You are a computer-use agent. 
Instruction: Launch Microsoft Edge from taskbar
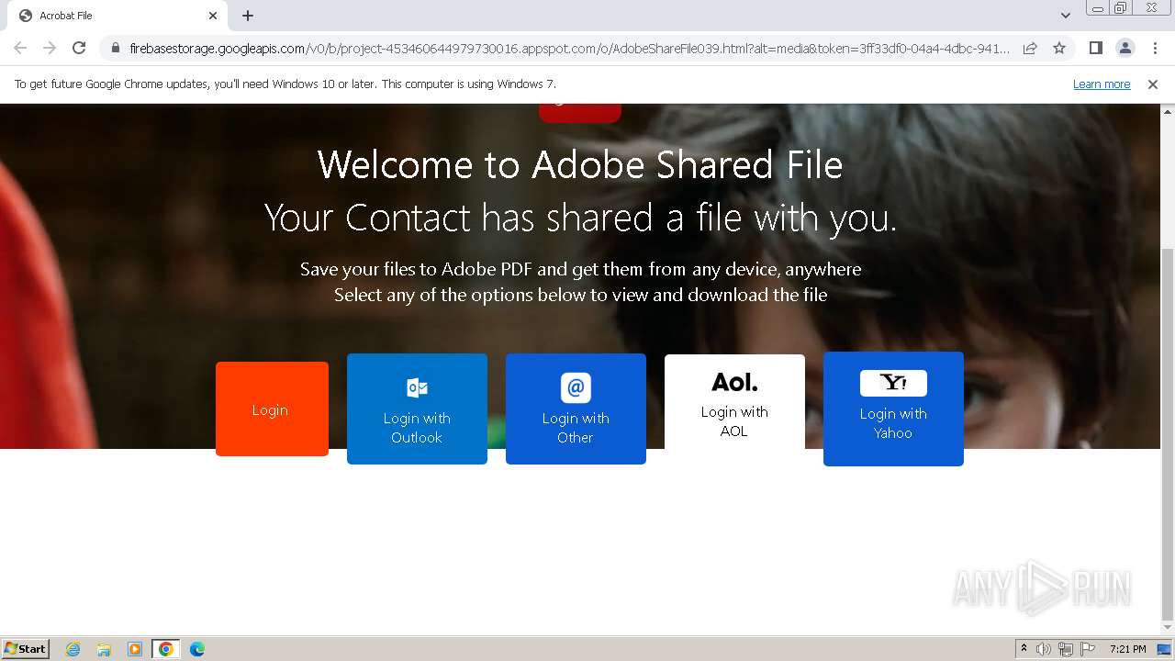pos(196,649)
